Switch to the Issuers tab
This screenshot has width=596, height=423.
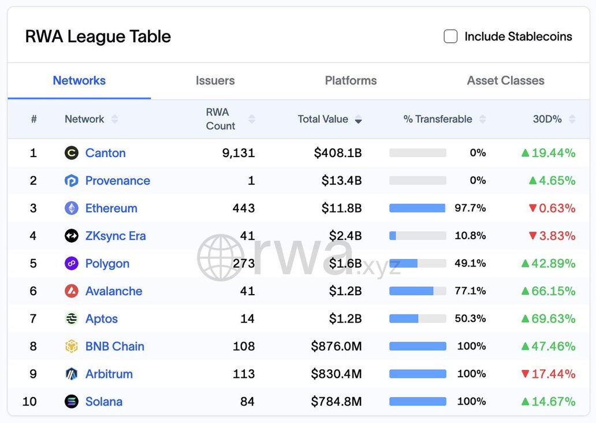click(215, 81)
